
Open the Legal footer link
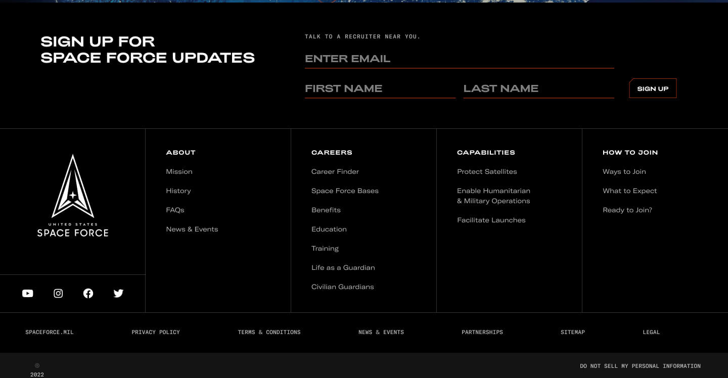(651, 333)
